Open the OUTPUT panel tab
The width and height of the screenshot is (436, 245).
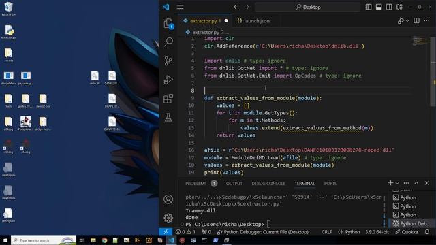point(234,184)
